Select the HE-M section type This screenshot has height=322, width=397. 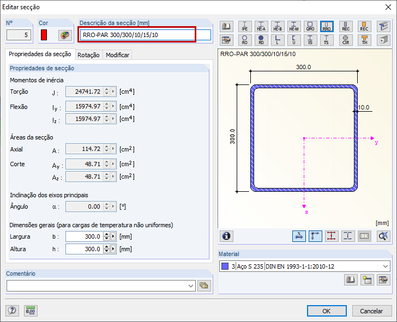tap(294, 26)
